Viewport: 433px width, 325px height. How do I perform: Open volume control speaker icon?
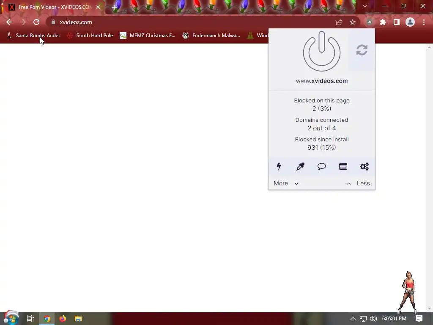[x=373, y=319]
